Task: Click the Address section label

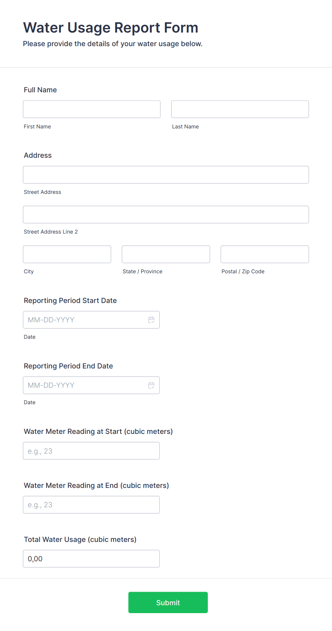Action: [38, 155]
